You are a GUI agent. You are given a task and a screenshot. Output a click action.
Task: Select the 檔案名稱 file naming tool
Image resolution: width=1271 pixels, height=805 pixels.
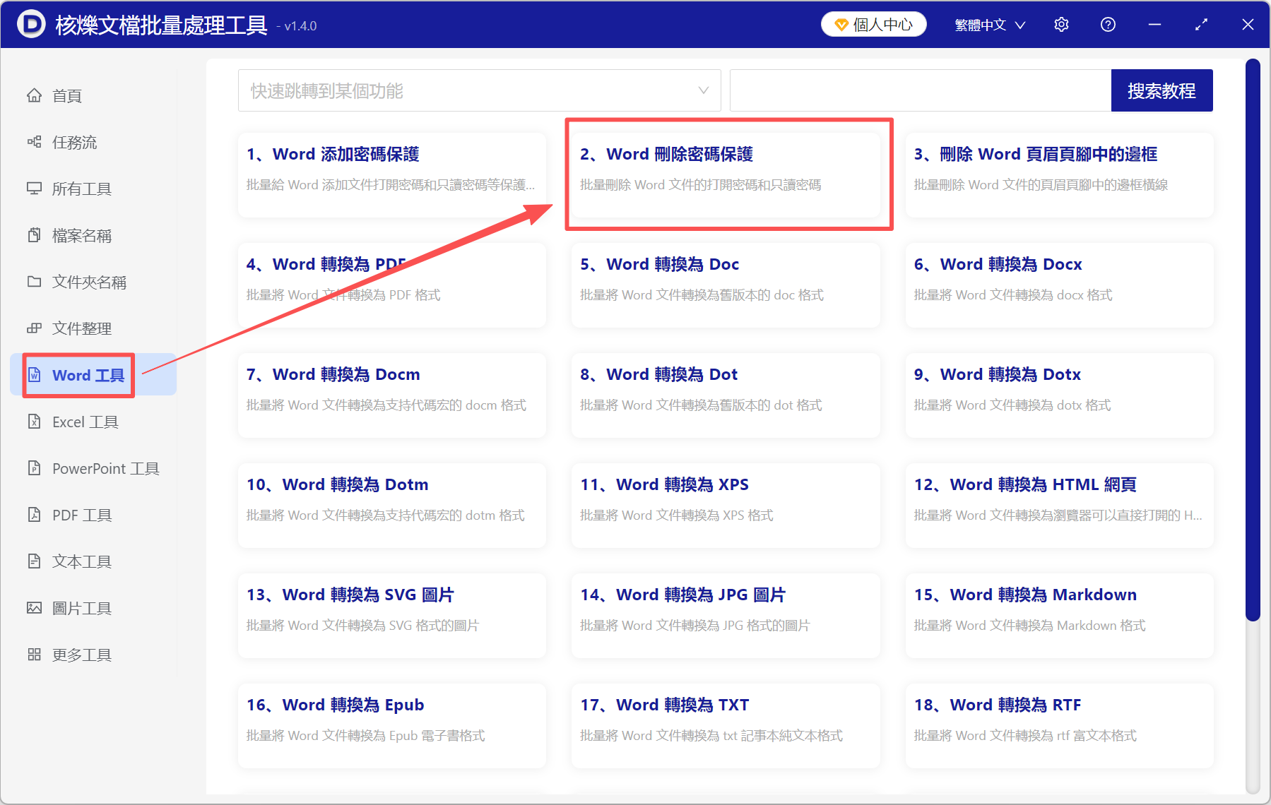81,235
